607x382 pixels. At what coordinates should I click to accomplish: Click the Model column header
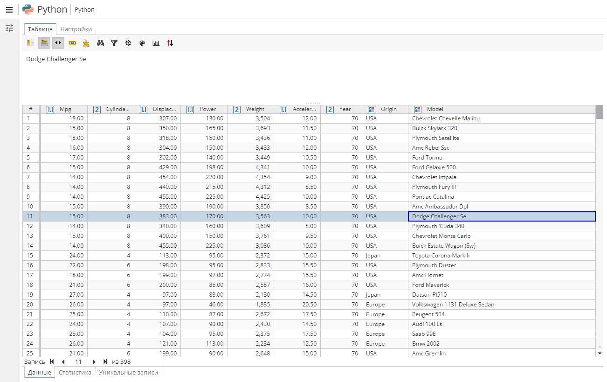coord(502,109)
